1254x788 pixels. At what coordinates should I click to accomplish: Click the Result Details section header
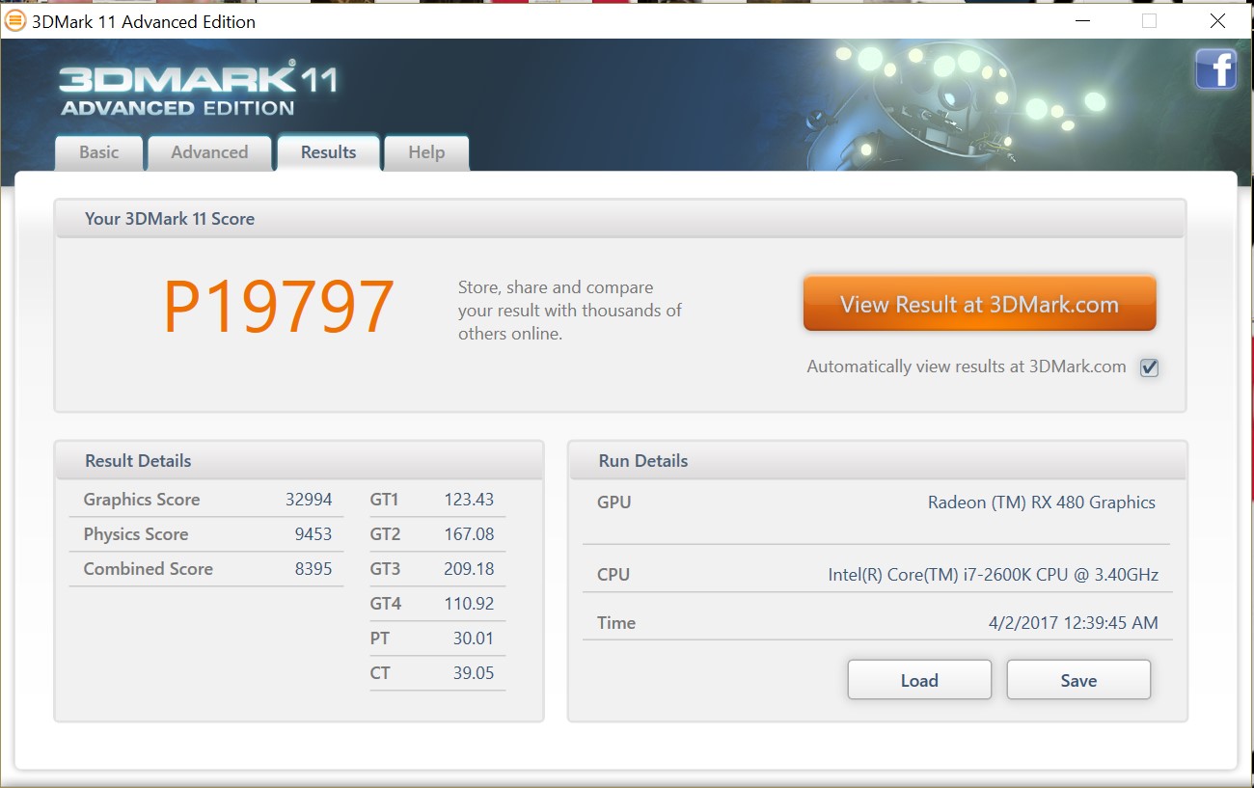[138, 460]
